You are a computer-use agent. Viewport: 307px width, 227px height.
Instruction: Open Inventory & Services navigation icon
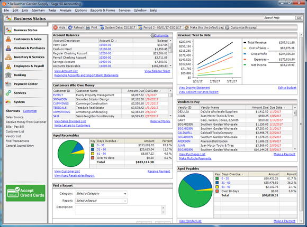click(x=8, y=57)
